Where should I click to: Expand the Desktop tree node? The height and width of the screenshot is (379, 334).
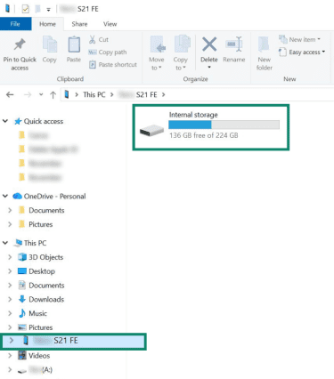coord(10,271)
